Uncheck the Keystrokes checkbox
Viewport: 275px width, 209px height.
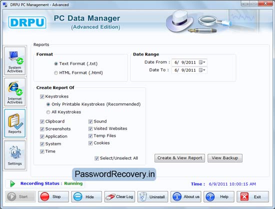(42, 96)
